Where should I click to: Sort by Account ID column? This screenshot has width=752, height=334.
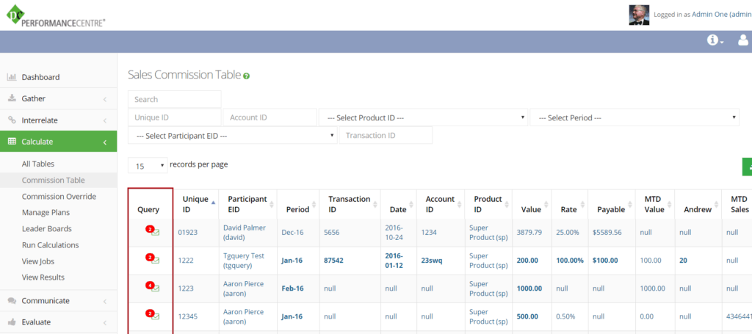pyautogui.click(x=460, y=204)
